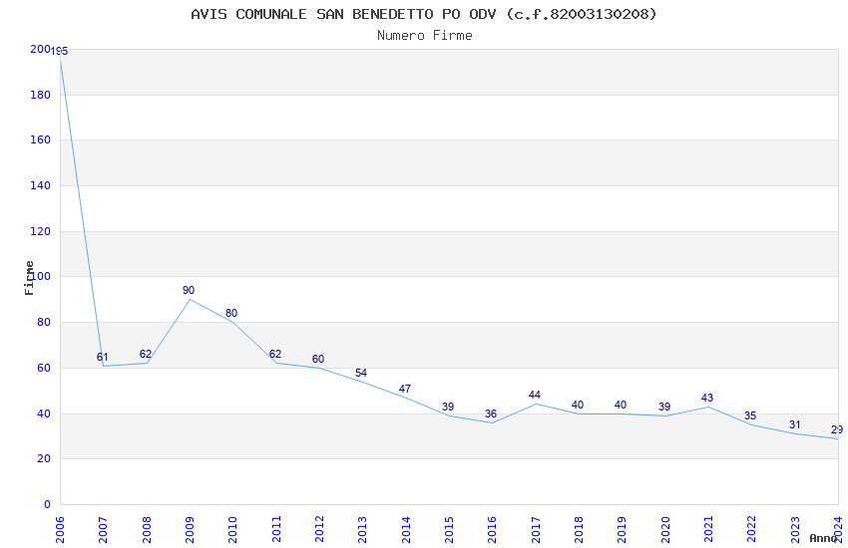Click the data label 61 for 2007
This screenshot has height=548, width=848.
[x=102, y=357]
